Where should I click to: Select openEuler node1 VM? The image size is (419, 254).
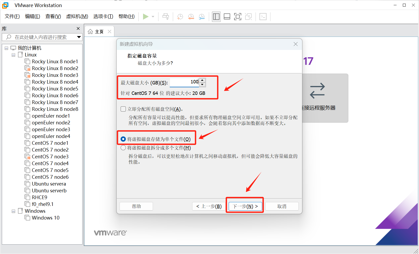pos(51,116)
